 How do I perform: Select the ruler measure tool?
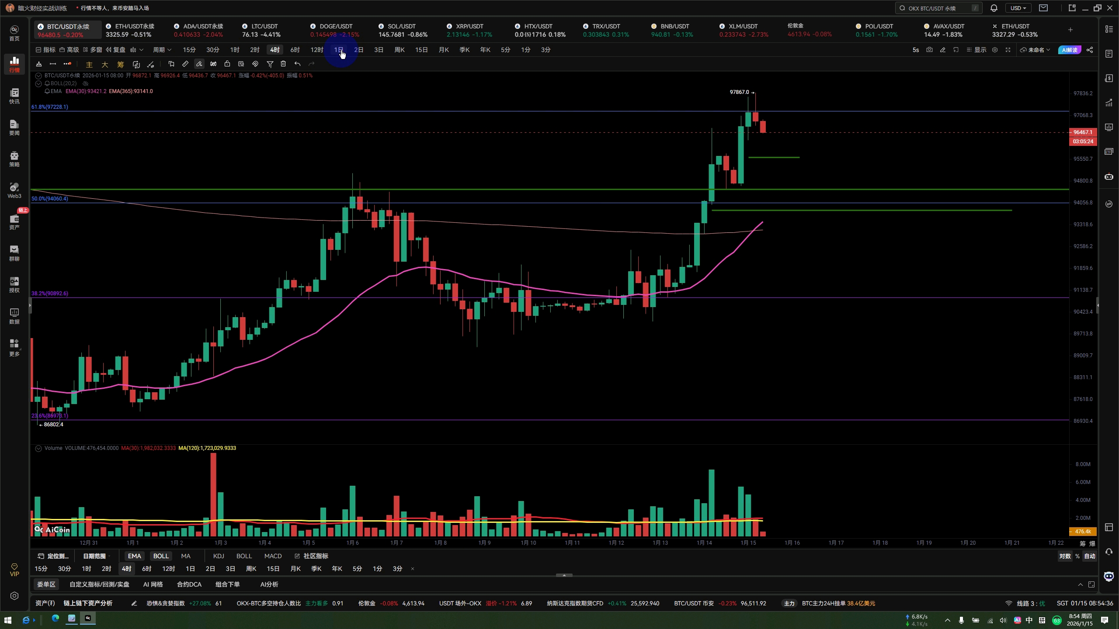(185, 64)
